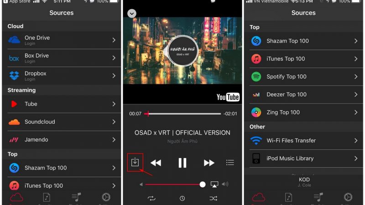Viewport: 365px width, 205px height.
Task: Seek on the track progress bar
Action: click(182, 113)
